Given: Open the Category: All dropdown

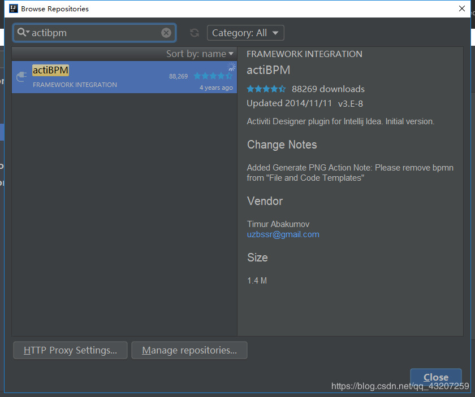Looking at the screenshot, I should (x=245, y=33).
